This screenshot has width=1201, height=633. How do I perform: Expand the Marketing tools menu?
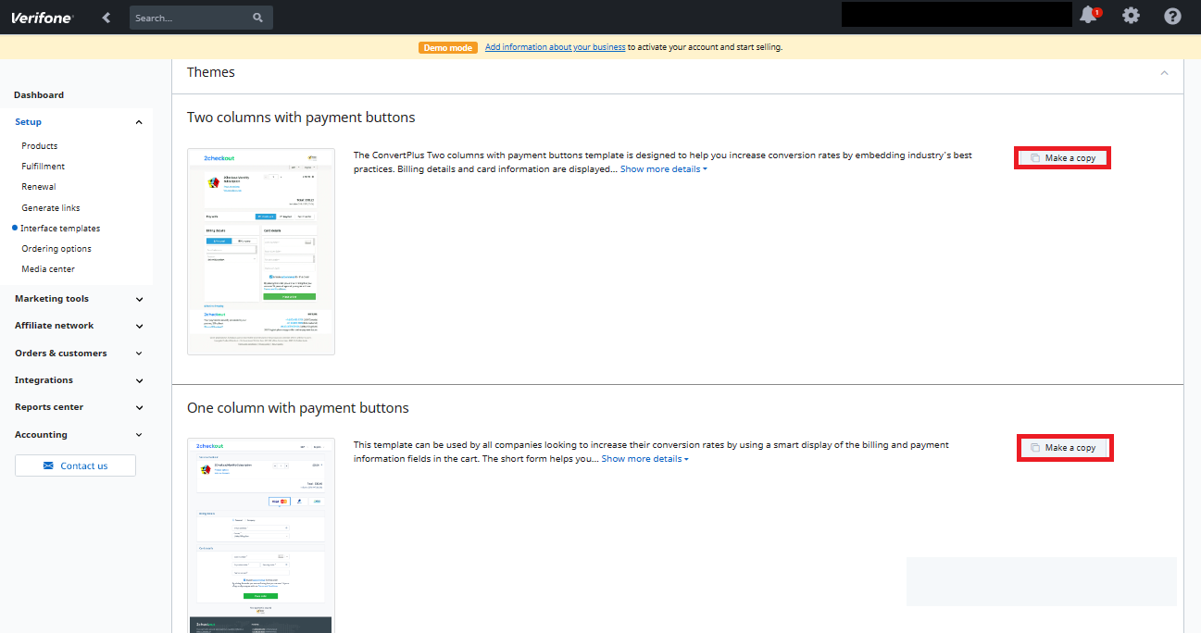click(x=139, y=299)
